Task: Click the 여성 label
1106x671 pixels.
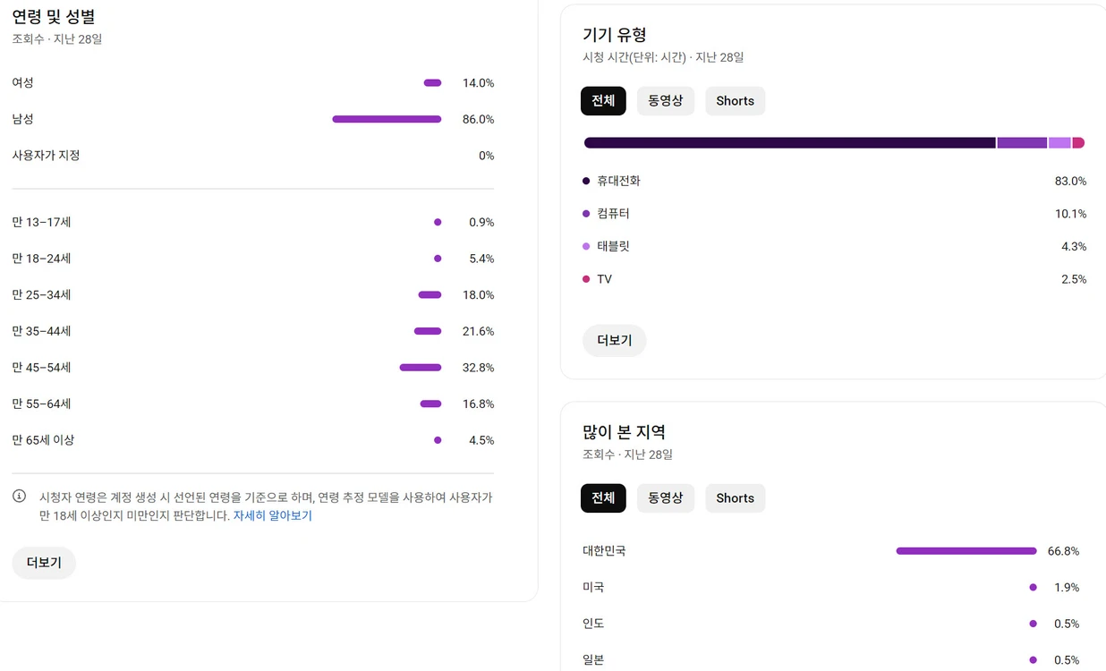Action: tap(23, 83)
